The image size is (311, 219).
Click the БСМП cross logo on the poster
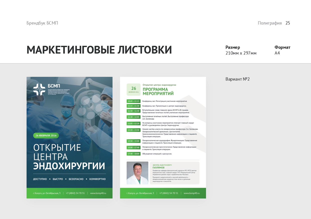[39, 89]
